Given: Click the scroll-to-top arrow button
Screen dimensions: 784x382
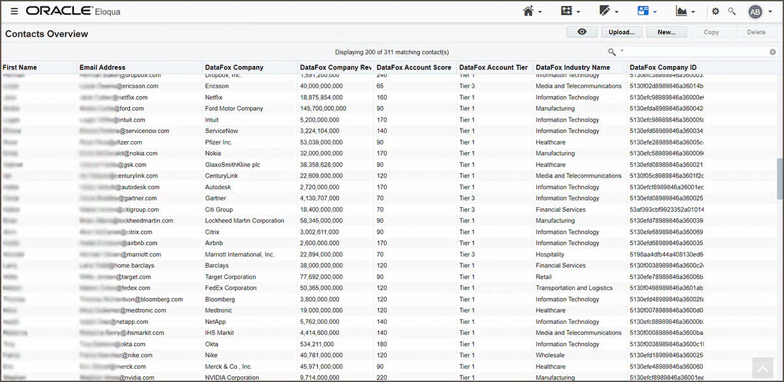Looking at the screenshot, I should click(x=762, y=368).
